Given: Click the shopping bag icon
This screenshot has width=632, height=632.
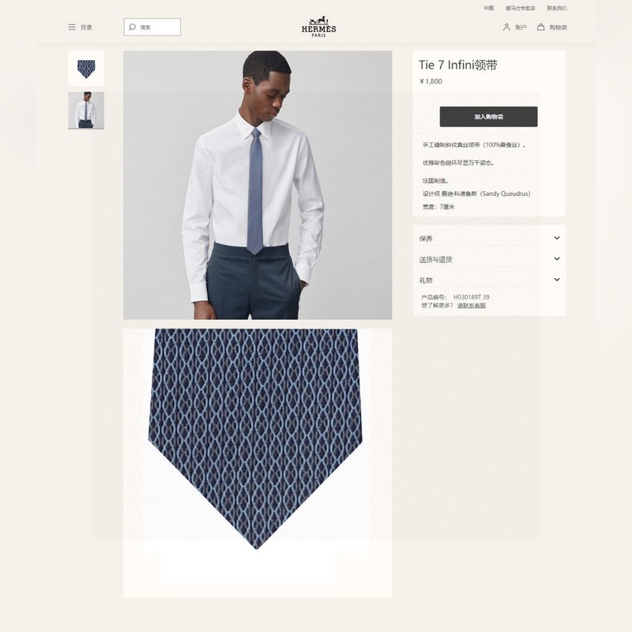Looking at the screenshot, I should (x=541, y=27).
